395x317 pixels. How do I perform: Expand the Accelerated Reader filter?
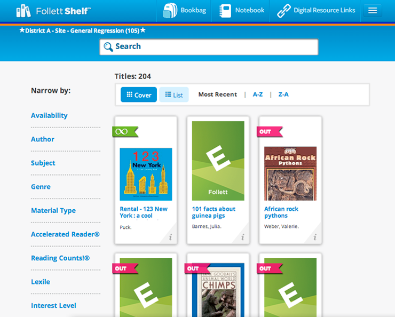click(x=65, y=234)
